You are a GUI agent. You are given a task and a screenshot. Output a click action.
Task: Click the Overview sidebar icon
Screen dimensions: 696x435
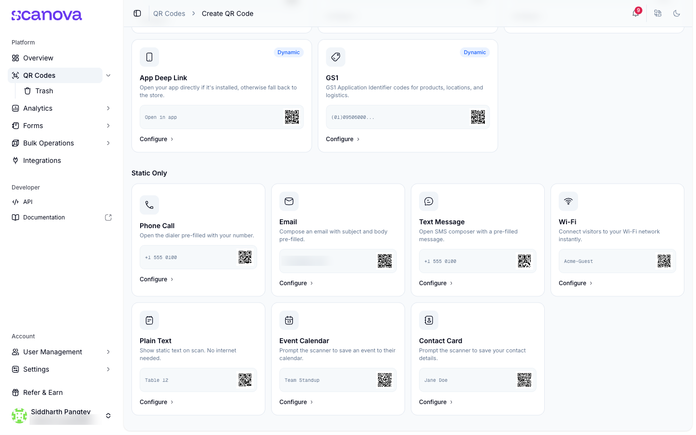point(15,58)
